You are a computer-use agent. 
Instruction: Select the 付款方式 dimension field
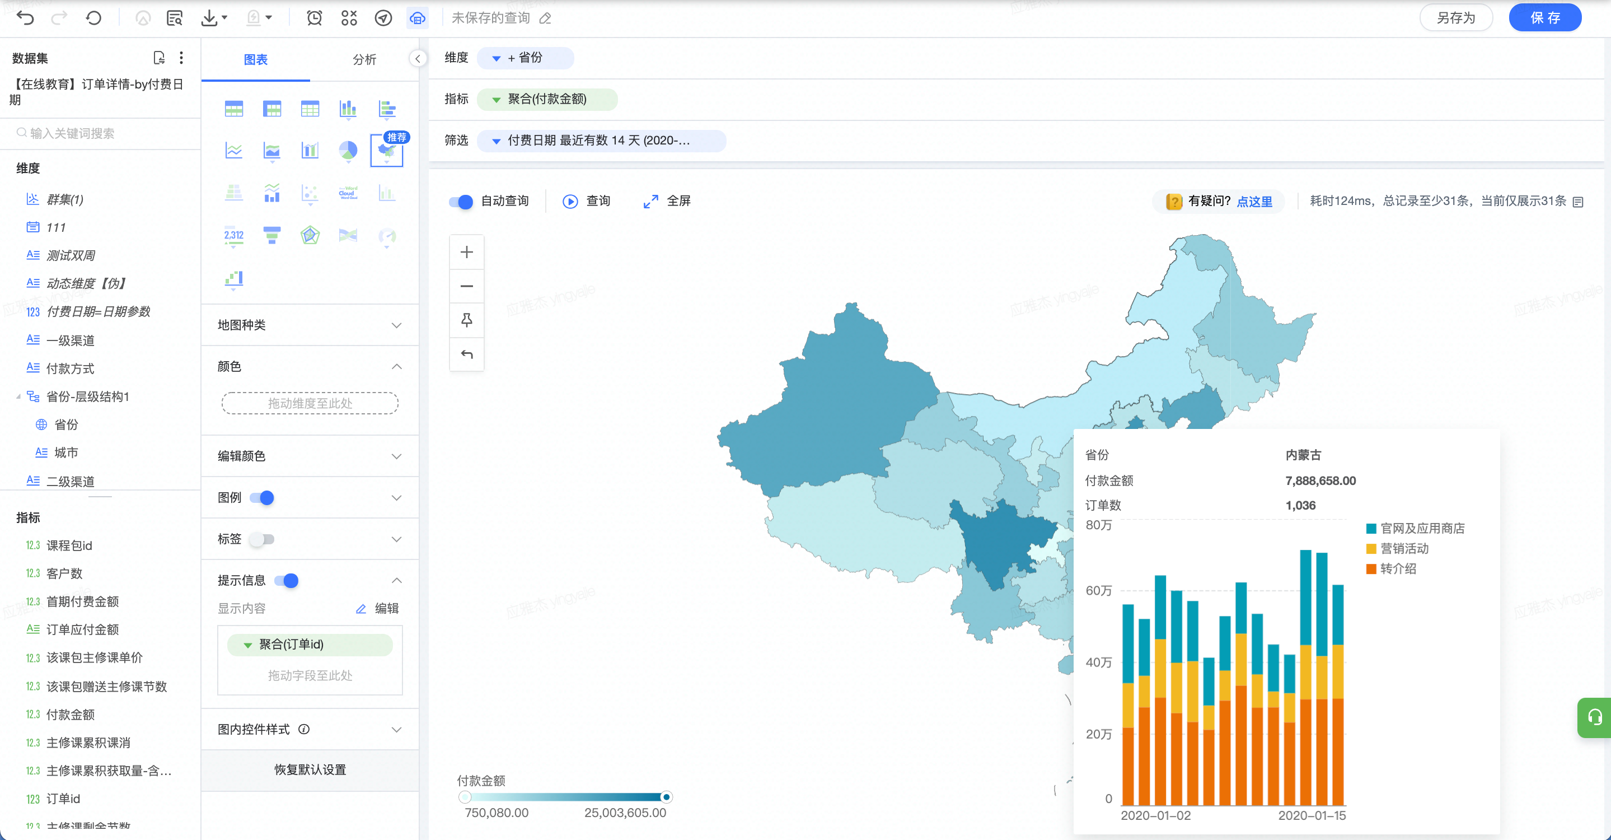tap(70, 368)
